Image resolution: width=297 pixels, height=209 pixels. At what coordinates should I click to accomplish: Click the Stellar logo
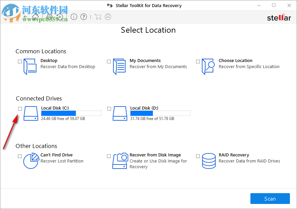click(x=279, y=18)
